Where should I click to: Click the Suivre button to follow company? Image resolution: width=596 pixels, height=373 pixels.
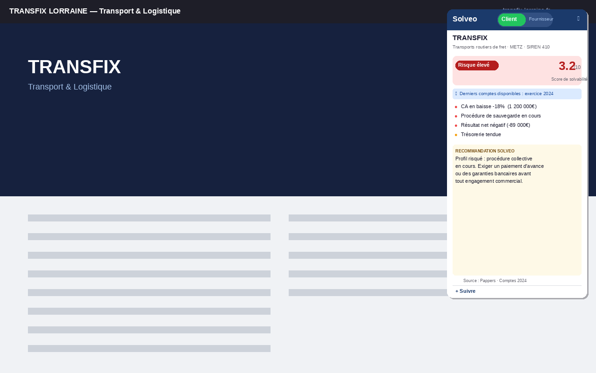click(465, 291)
